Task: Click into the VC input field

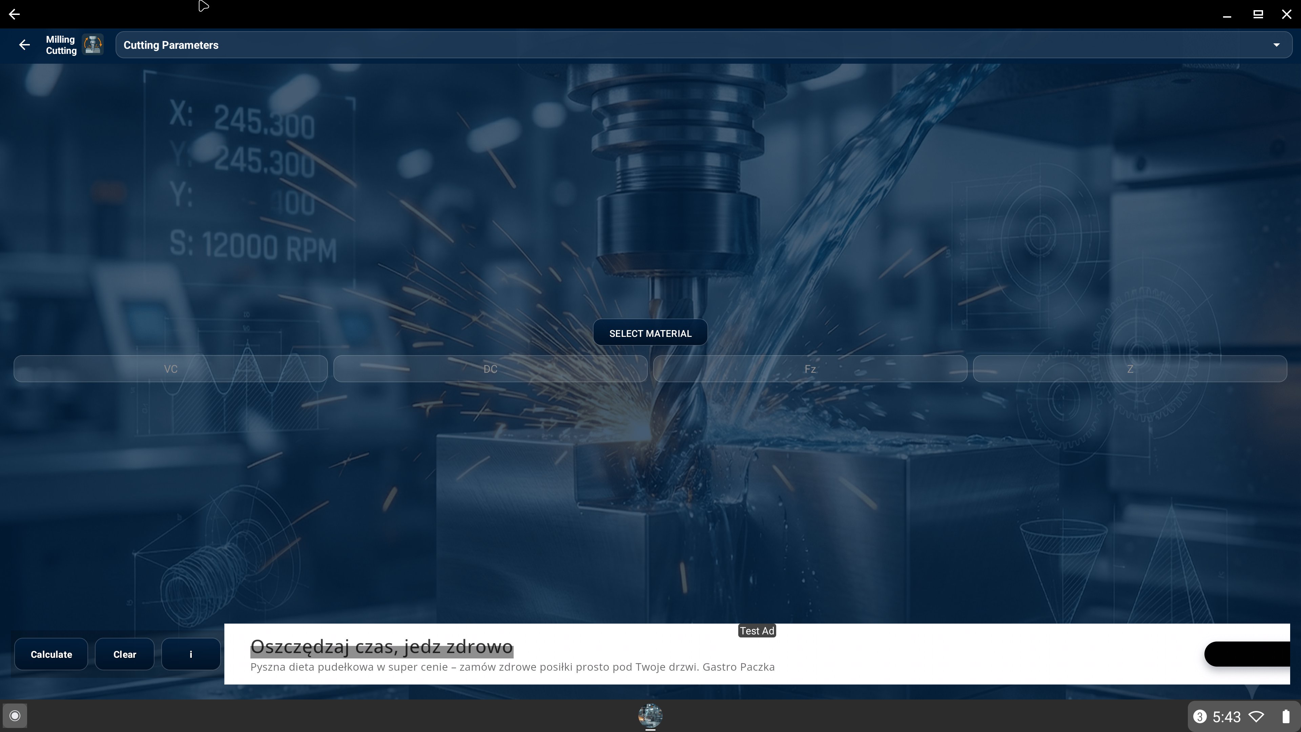Action: point(171,369)
